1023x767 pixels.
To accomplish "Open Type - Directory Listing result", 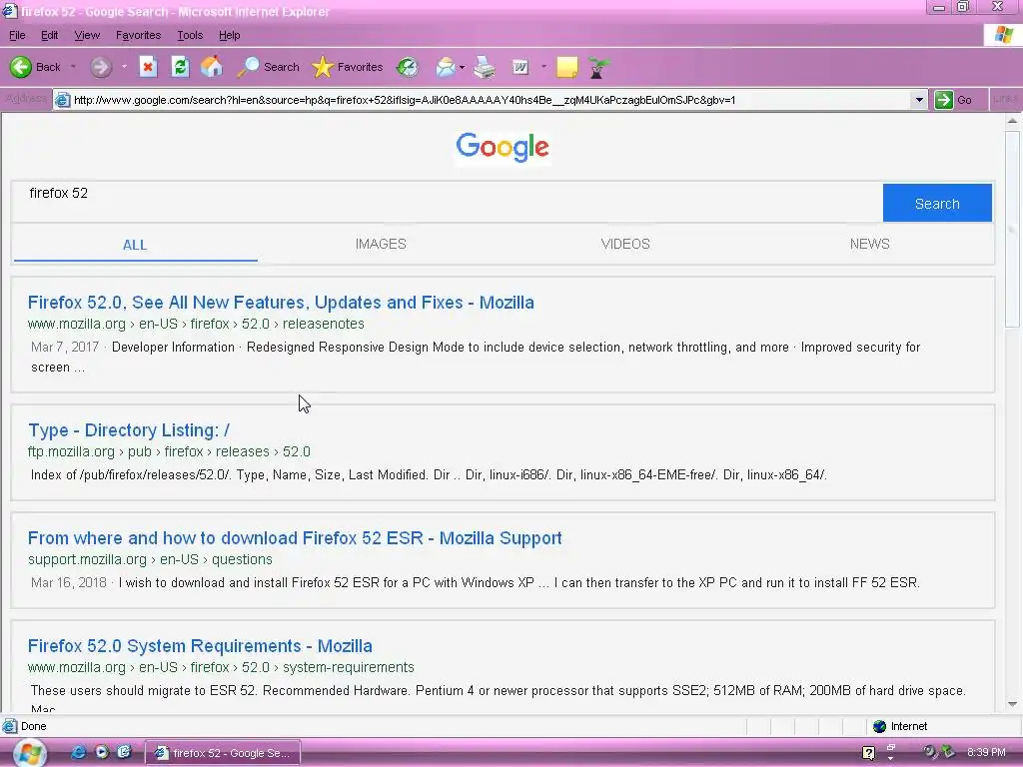I will coord(129,430).
